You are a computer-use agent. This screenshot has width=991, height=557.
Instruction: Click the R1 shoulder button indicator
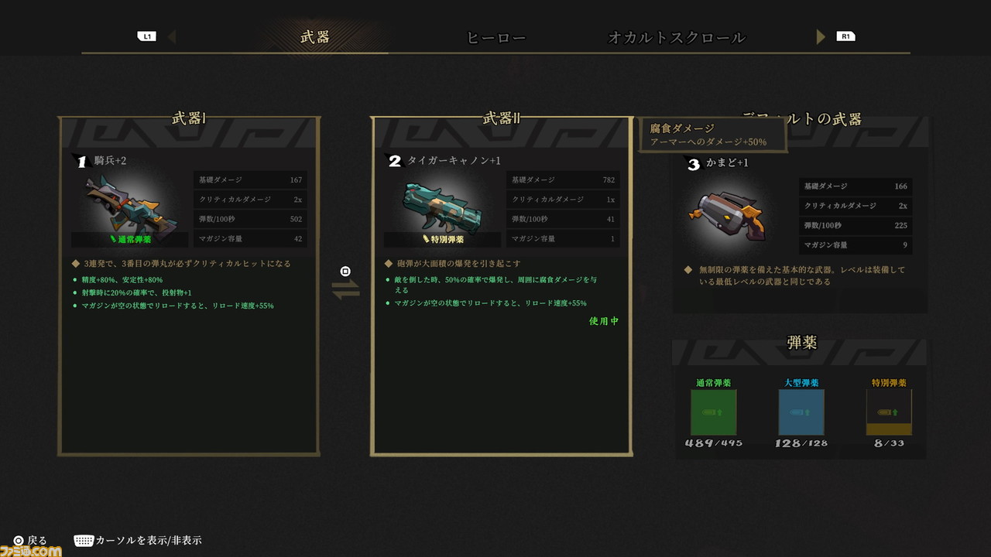(845, 36)
